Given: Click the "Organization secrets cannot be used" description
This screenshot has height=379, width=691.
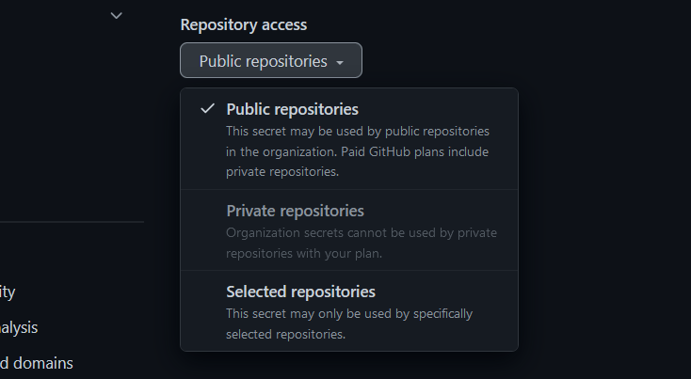Looking at the screenshot, I should (x=362, y=232).
